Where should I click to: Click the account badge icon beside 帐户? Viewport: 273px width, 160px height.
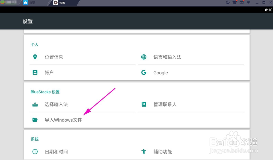(35, 72)
